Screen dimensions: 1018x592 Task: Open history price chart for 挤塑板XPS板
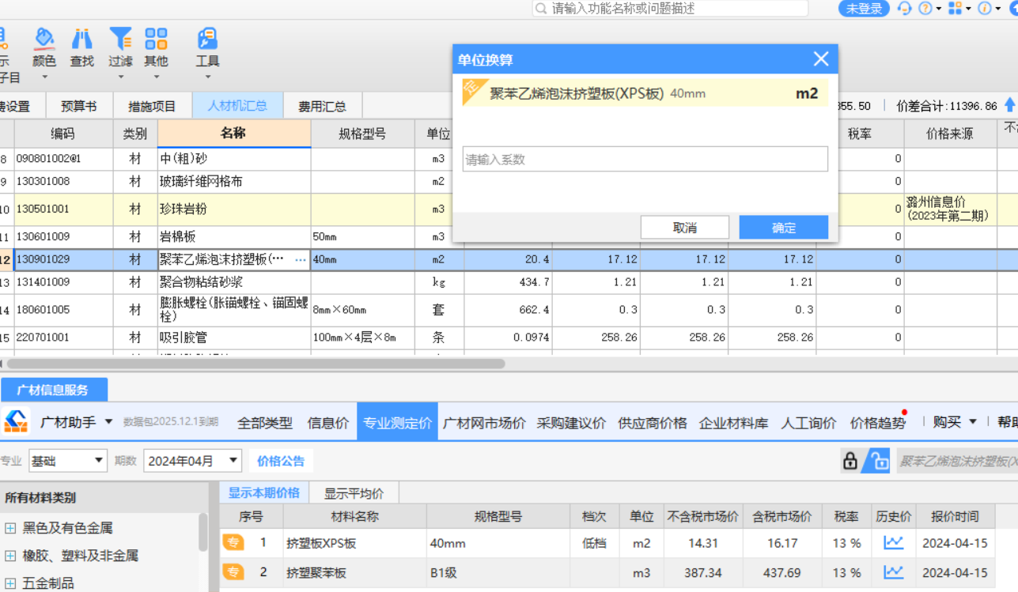[x=893, y=543]
